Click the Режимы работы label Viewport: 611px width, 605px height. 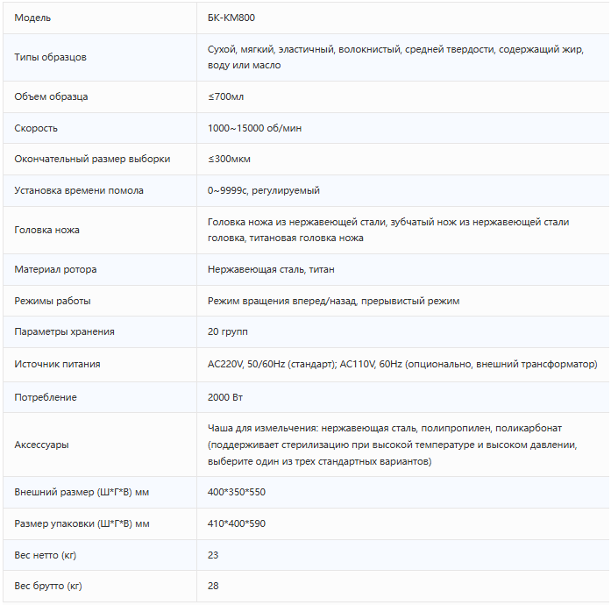(x=53, y=301)
